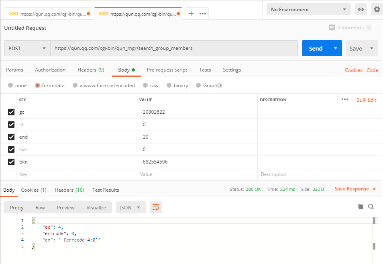The width and height of the screenshot is (383, 264).
Task: Click the blue Send button
Action: pyautogui.click(x=316, y=48)
